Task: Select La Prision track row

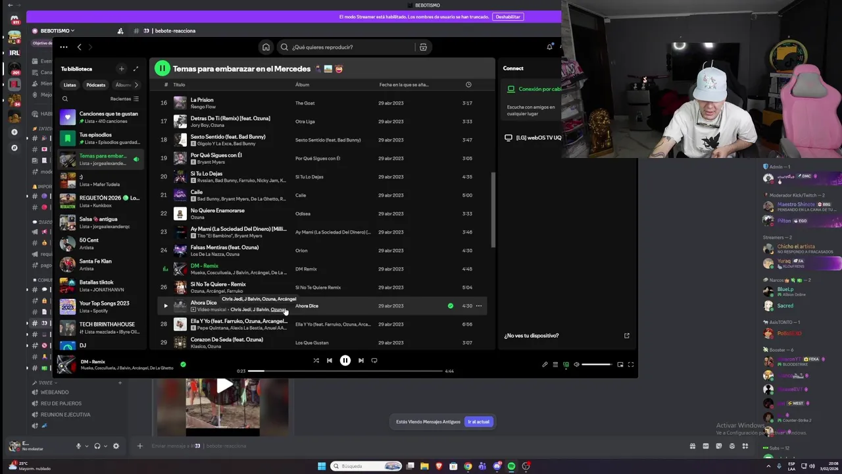Action: (x=322, y=103)
